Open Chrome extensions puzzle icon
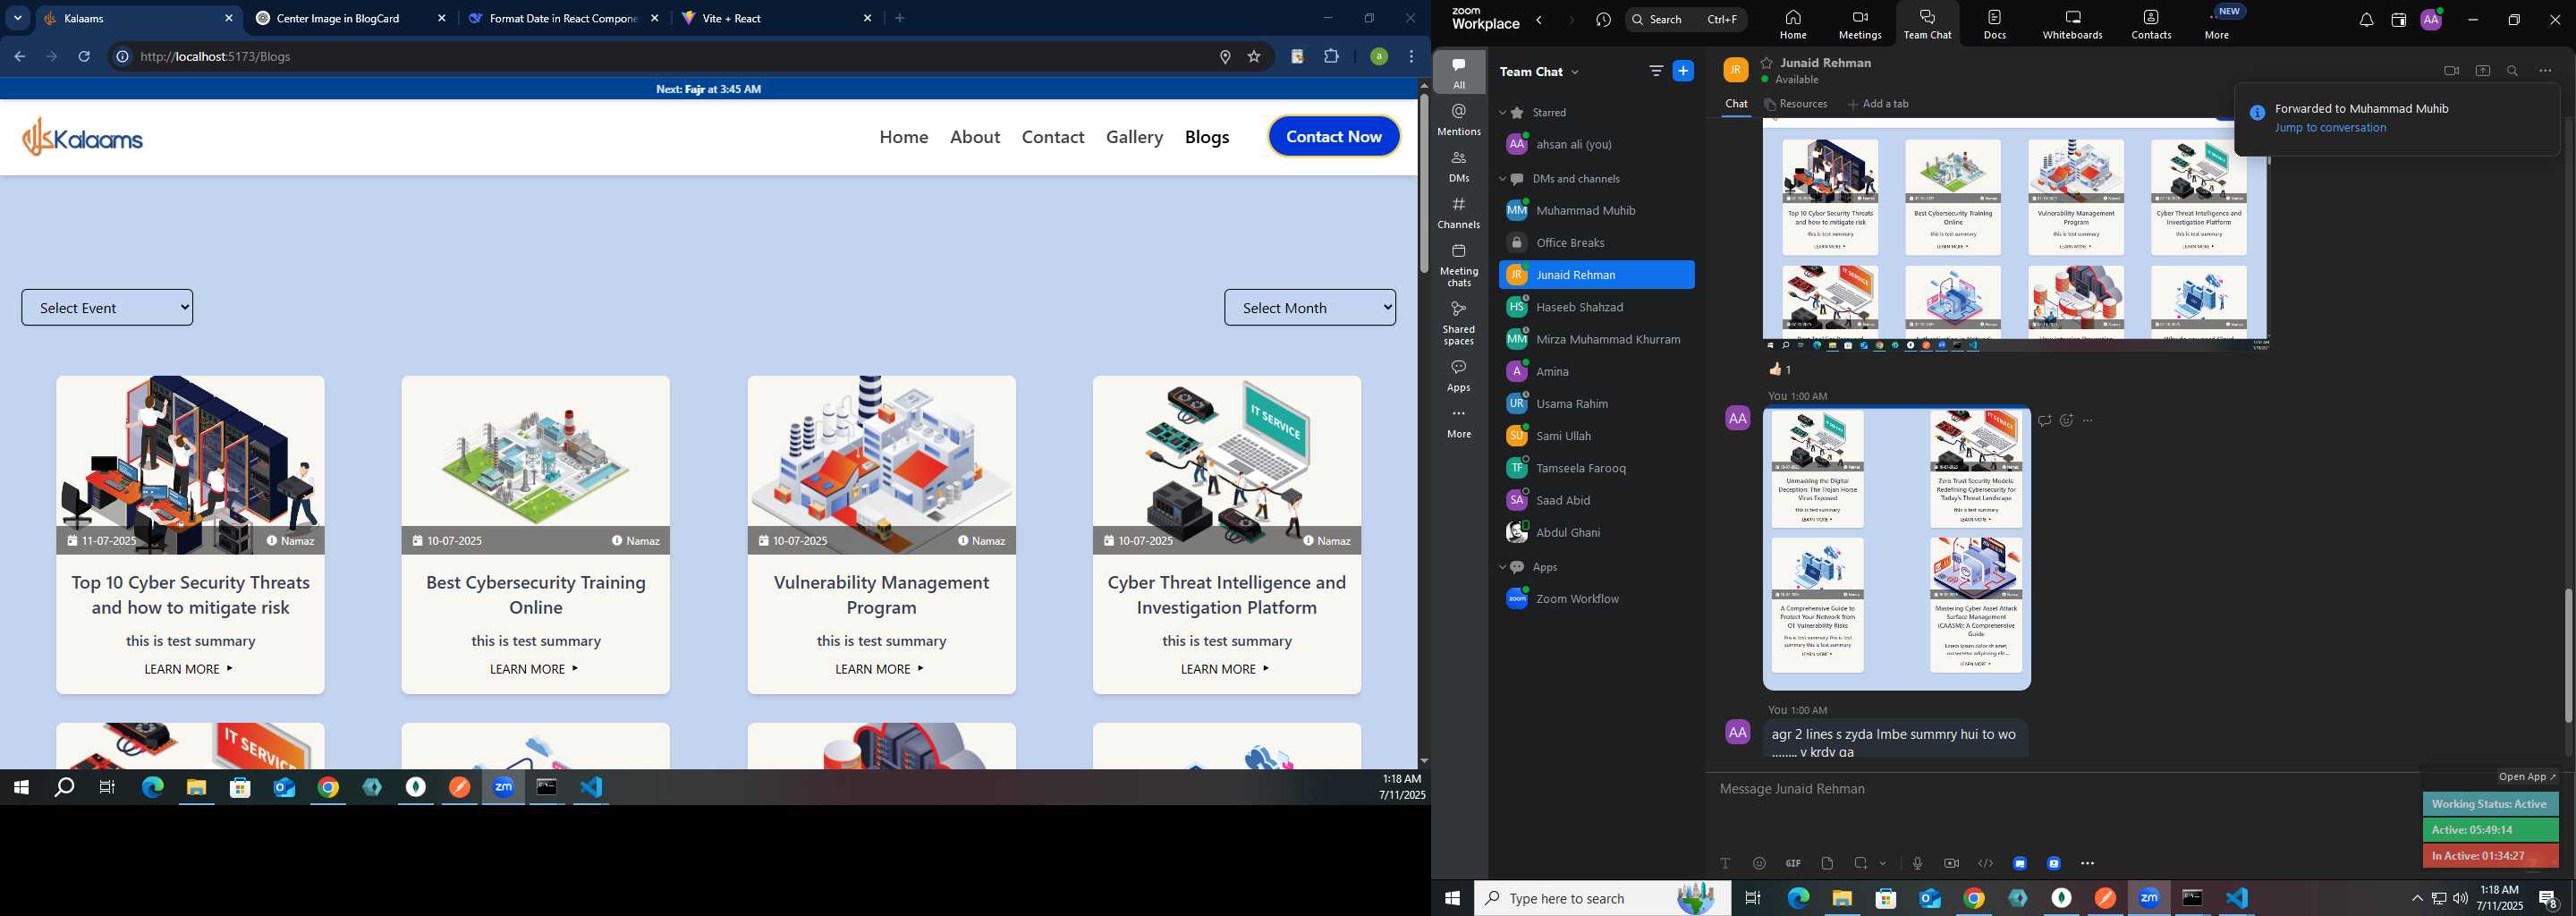The image size is (2576, 916). tap(1331, 57)
